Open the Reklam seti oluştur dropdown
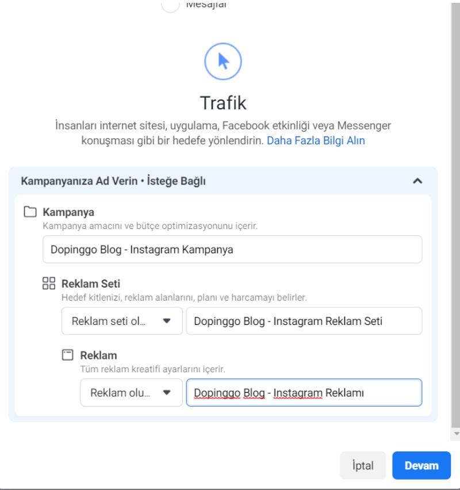This screenshot has height=490, width=460. [x=122, y=321]
